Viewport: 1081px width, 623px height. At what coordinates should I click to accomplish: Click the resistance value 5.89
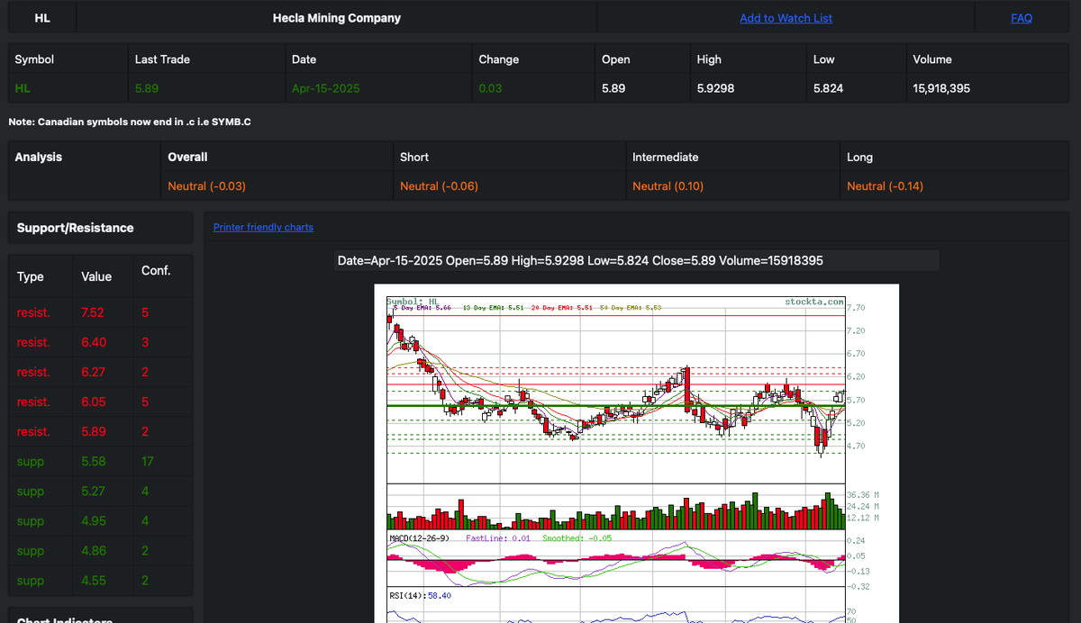pos(93,431)
